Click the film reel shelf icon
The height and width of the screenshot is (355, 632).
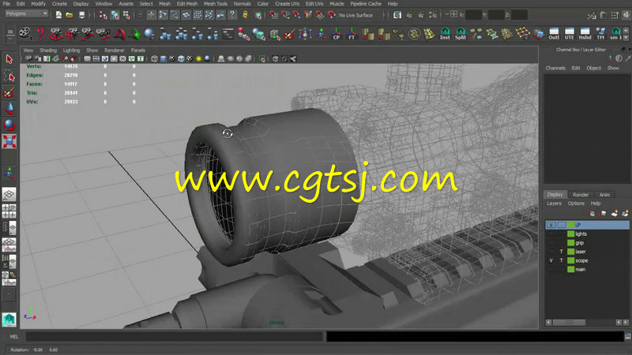point(25,34)
